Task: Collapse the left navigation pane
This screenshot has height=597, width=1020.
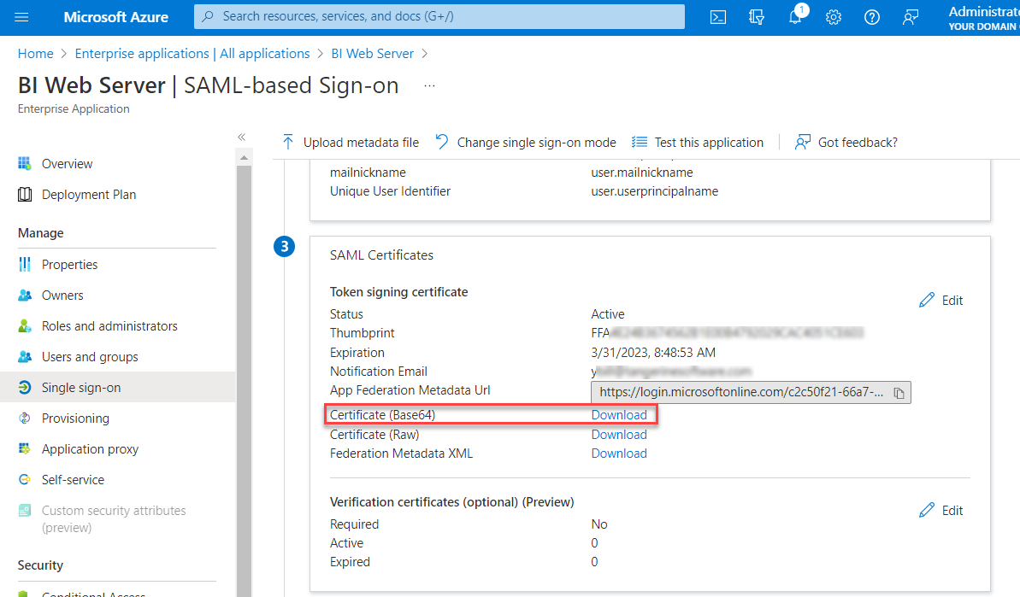Action: click(241, 137)
